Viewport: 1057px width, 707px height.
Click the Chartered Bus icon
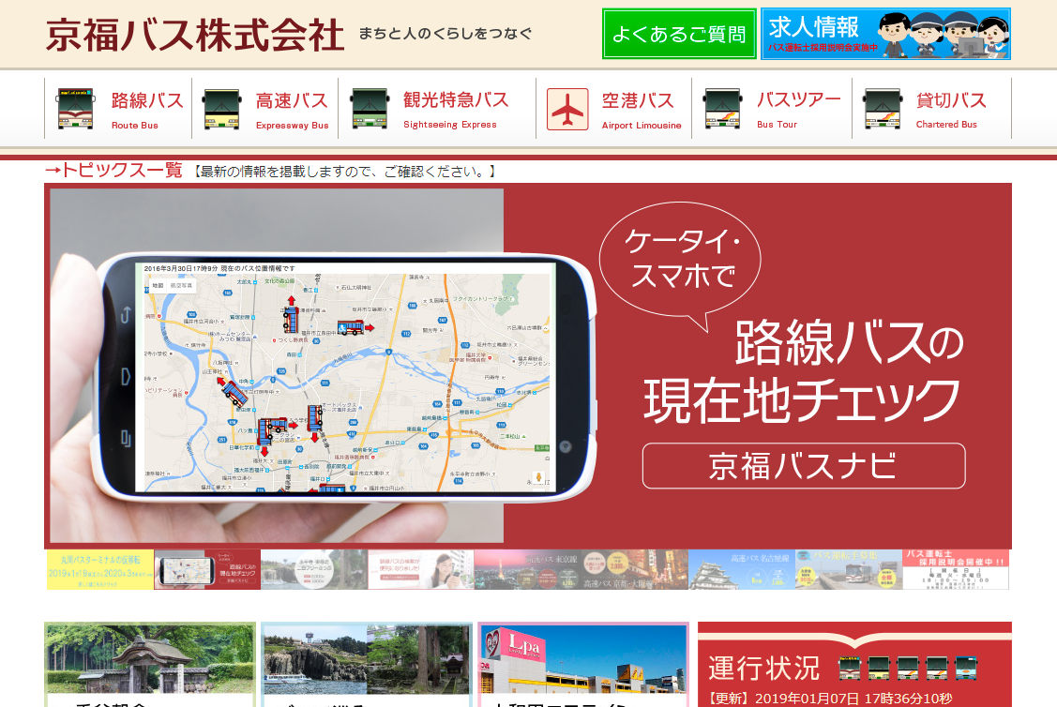click(x=883, y=108)
